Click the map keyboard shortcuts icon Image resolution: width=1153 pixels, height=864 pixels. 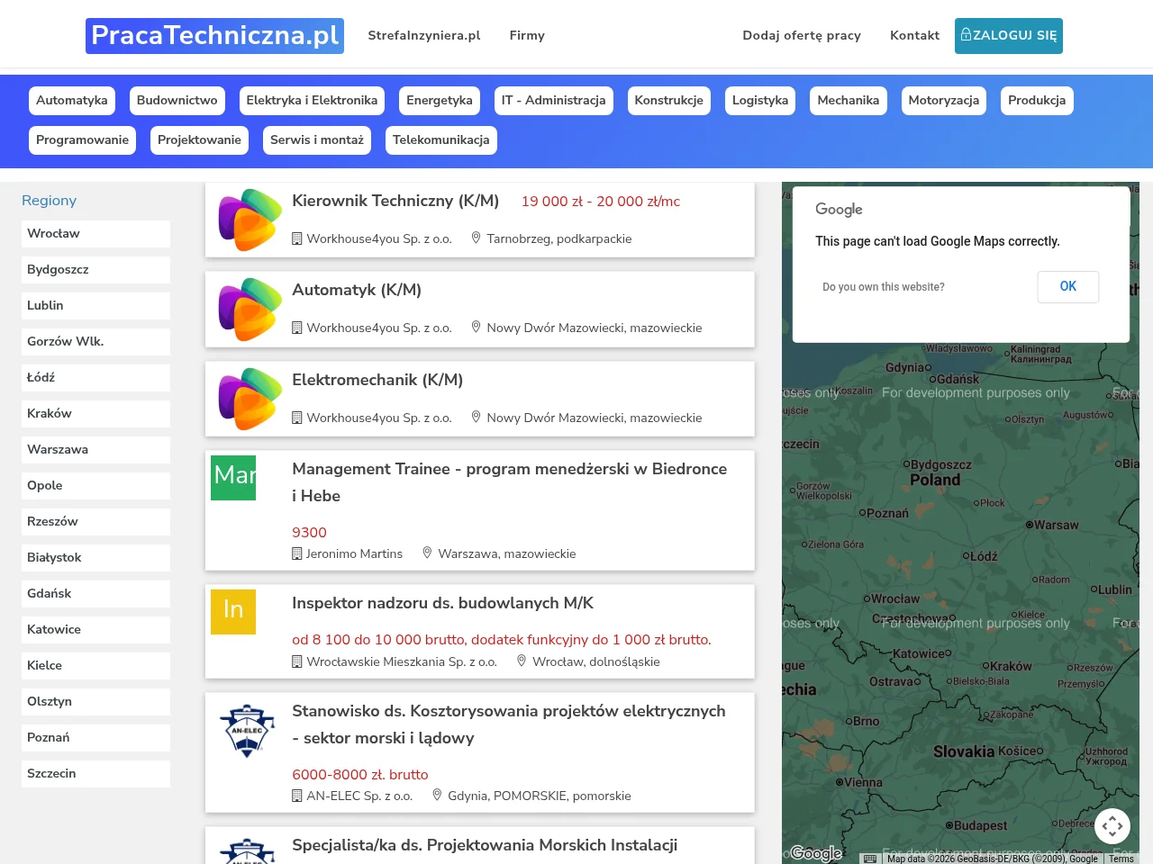point(870,859)
